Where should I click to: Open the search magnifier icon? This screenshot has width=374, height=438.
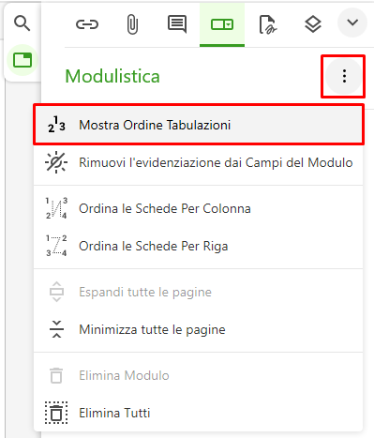click(22, 23)
